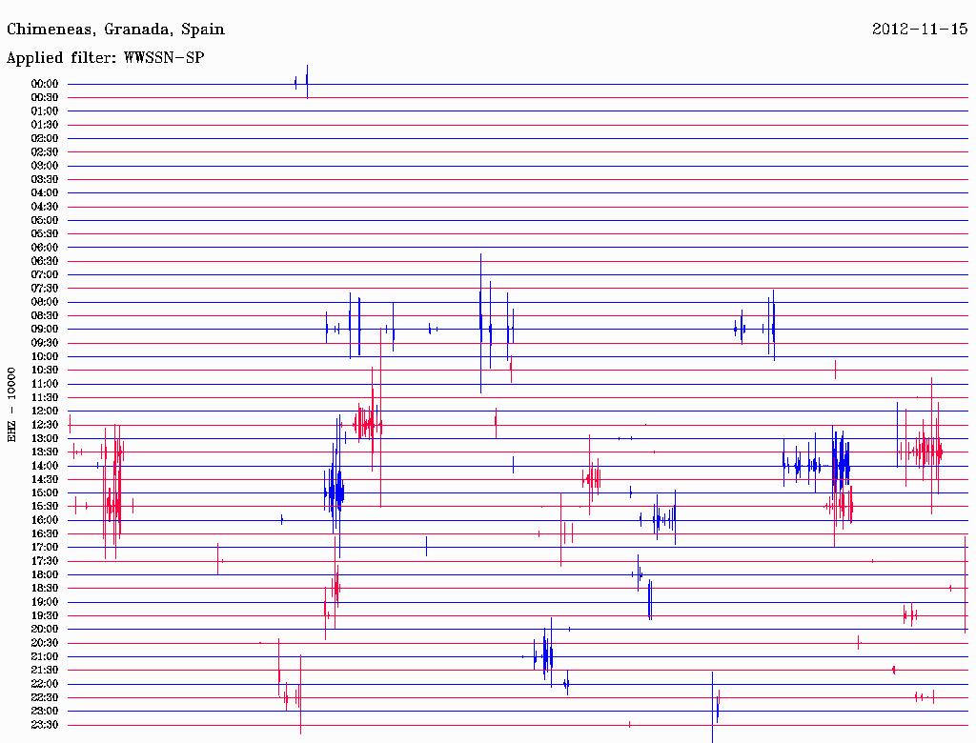Click the '01:00' time label
This screenshot has height=743, width=976.
pos(45,111)
